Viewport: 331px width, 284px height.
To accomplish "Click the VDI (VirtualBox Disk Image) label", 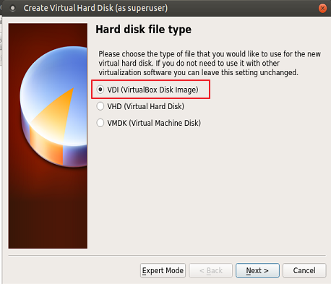I will (x=152, y=90).
